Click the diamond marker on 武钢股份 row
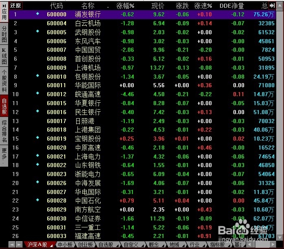 click(x=37, y=31)
